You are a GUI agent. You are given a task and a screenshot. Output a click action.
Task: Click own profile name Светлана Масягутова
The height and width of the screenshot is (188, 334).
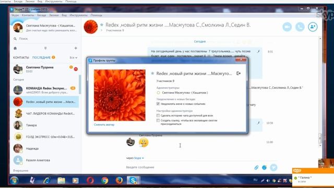click(x=51, y=26)
